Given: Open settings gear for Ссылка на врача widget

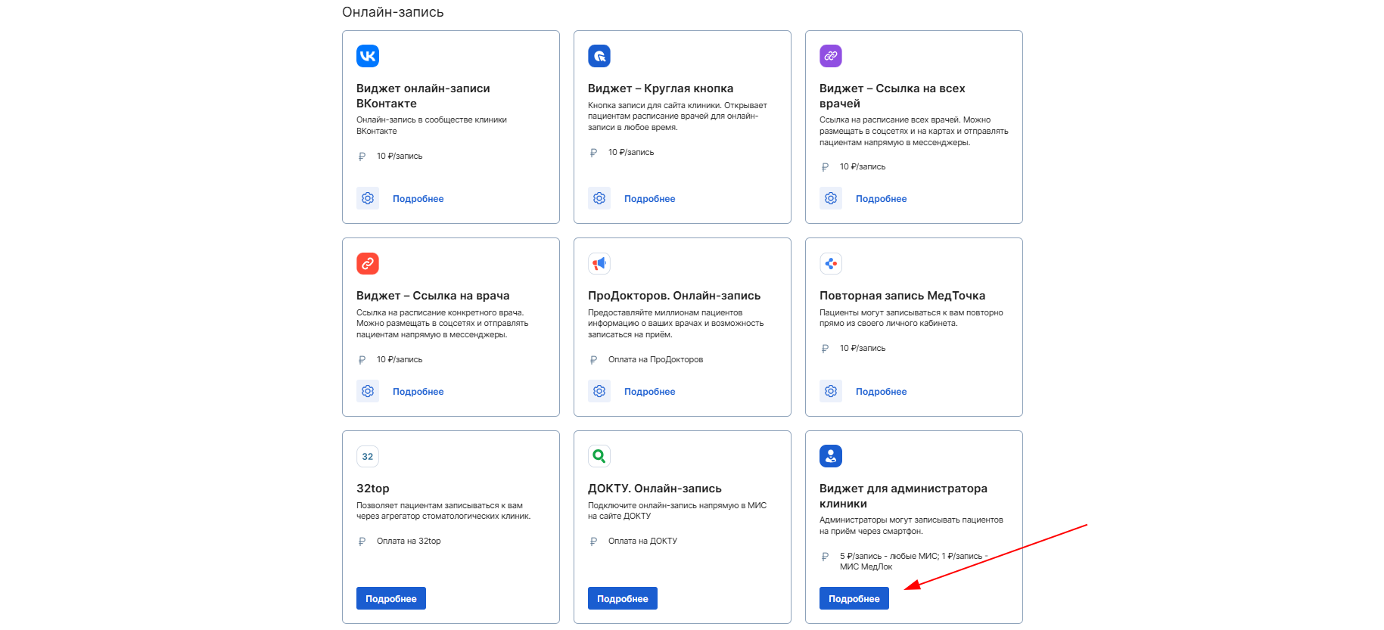Looking at the screenshot, I should point(368,391).
